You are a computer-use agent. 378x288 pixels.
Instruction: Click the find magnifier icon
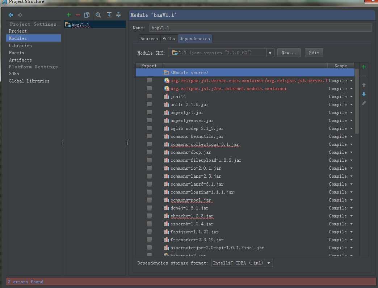pyautogui.click(x=98, y=15)
